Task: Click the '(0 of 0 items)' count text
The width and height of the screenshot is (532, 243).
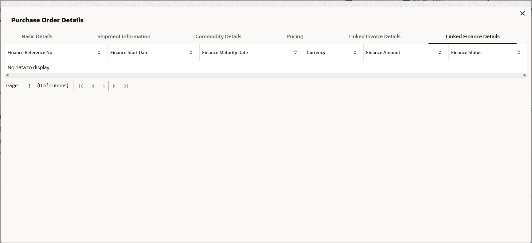Action: coord(53,86)
